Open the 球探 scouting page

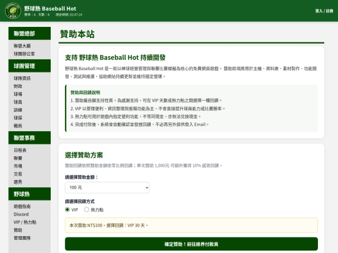tap(18, 118)
